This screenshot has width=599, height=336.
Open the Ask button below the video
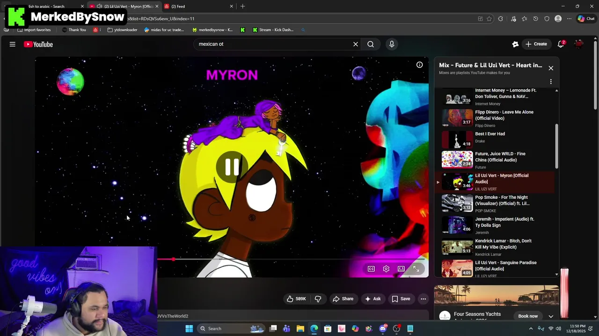tap(373, 299)
